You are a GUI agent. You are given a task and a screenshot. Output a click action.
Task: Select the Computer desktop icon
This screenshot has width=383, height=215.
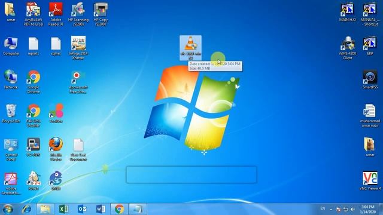click(11, 47)
